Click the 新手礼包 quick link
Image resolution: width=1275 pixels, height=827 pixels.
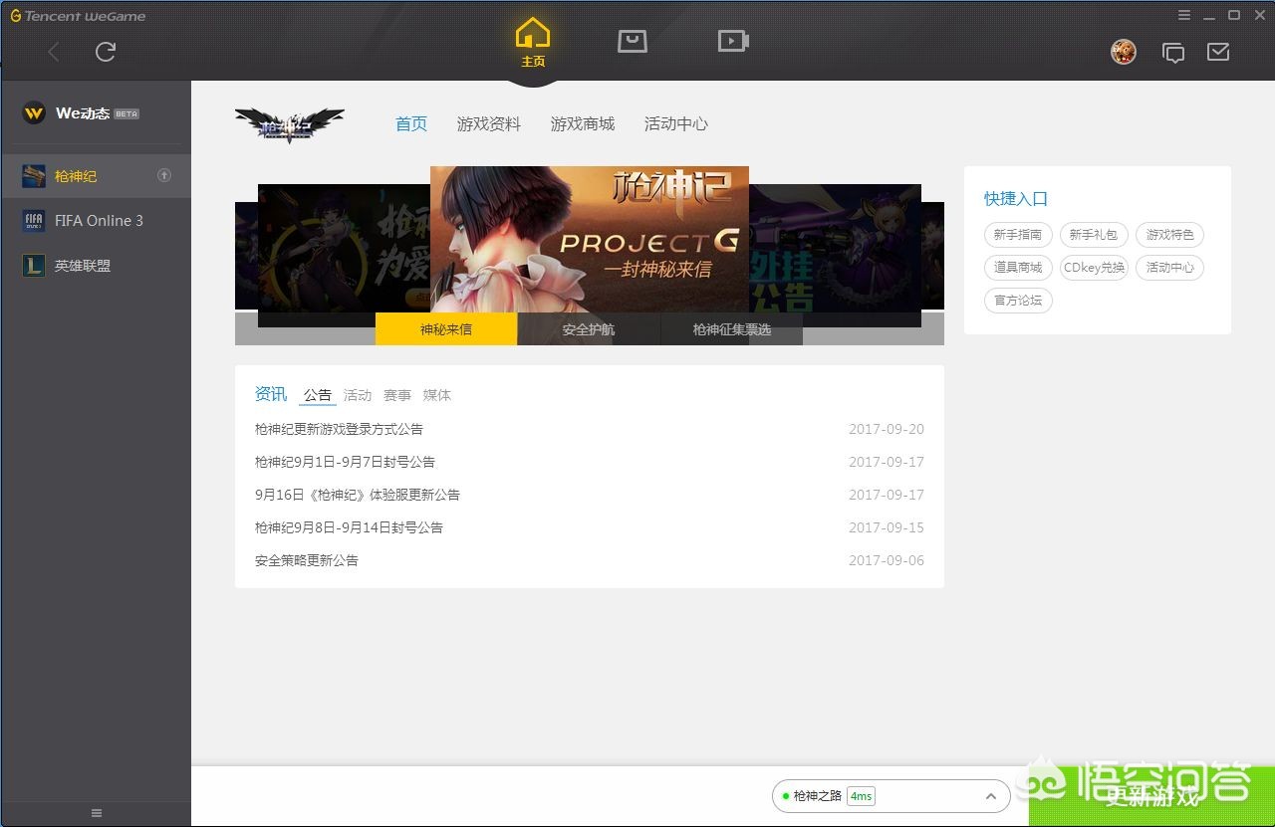tap(1094, 235)
